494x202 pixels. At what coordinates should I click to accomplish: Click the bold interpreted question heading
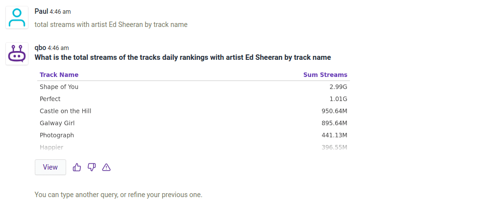[x=182, y=57]
